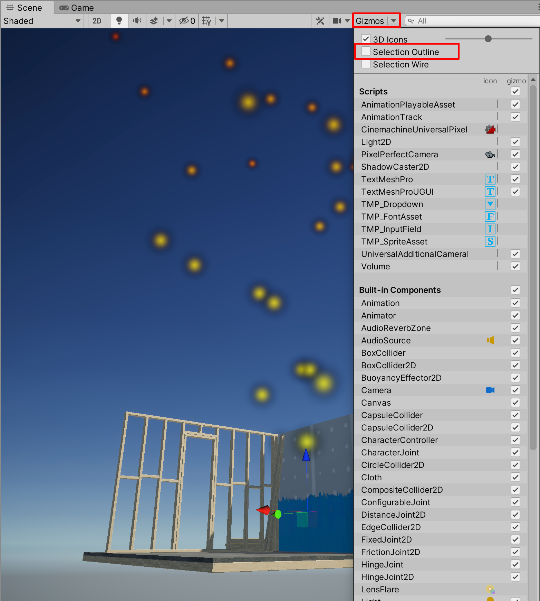This screenshot has height=601, width=540.
Task: Click the CinemachineUniversalPixel label
Action: point(414,130)
